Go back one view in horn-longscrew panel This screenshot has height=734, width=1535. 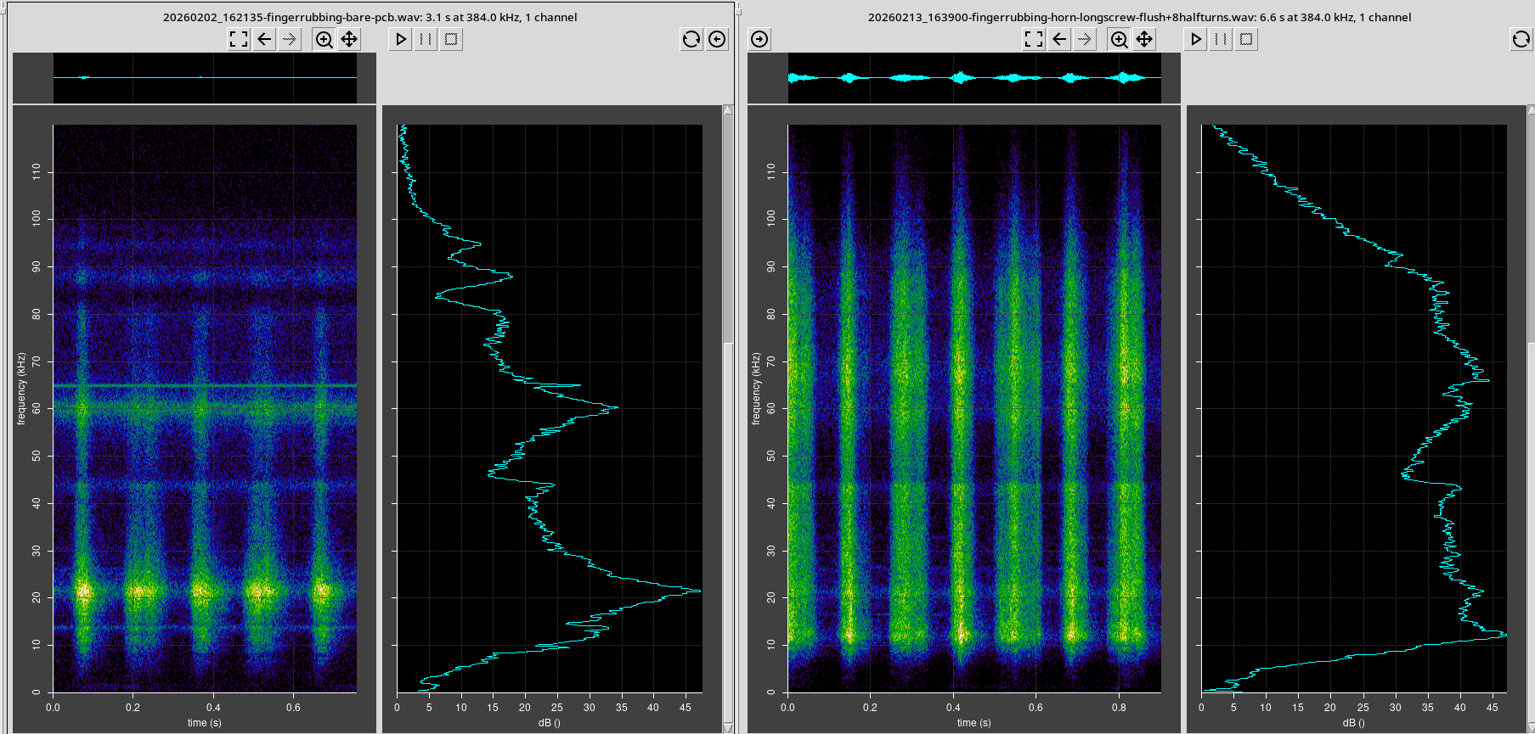[1059, 39]
